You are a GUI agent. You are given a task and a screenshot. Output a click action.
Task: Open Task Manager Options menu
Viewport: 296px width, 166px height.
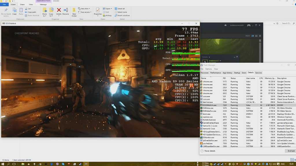click(x=208, y=69)
